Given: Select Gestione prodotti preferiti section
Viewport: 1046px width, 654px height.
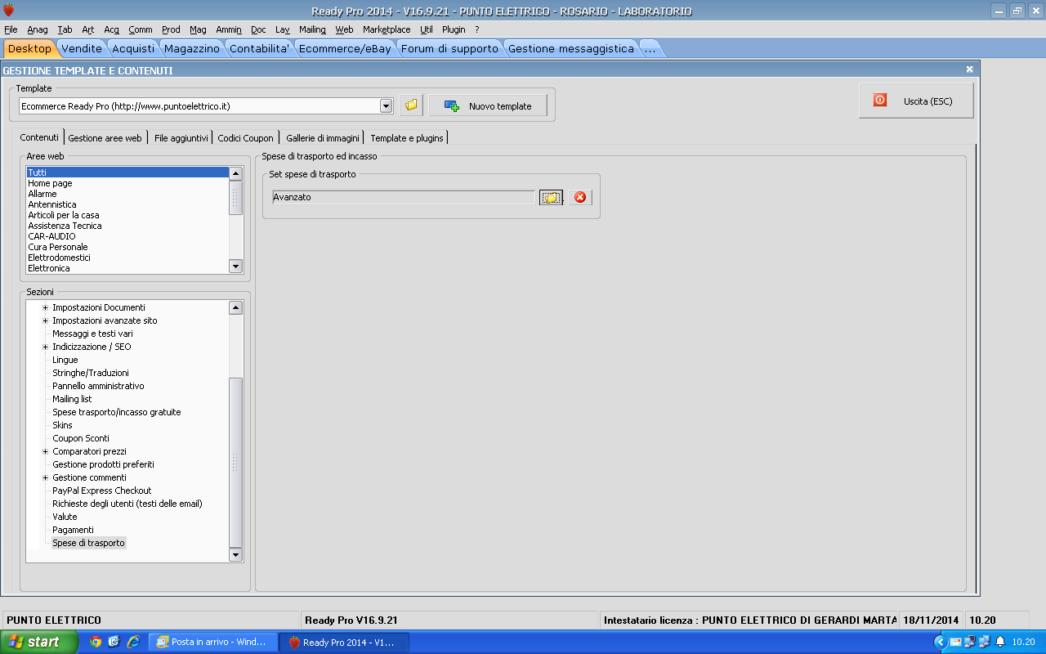Looking at the screenshot, I should [103, 464].
